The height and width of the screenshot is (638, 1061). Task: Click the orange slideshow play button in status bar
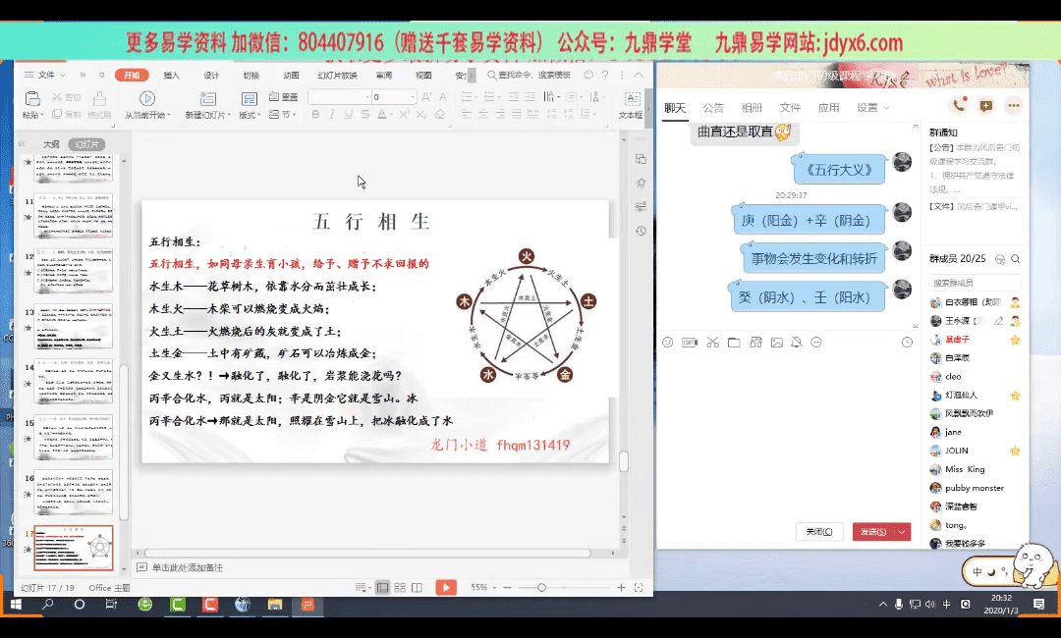(446, 587)
